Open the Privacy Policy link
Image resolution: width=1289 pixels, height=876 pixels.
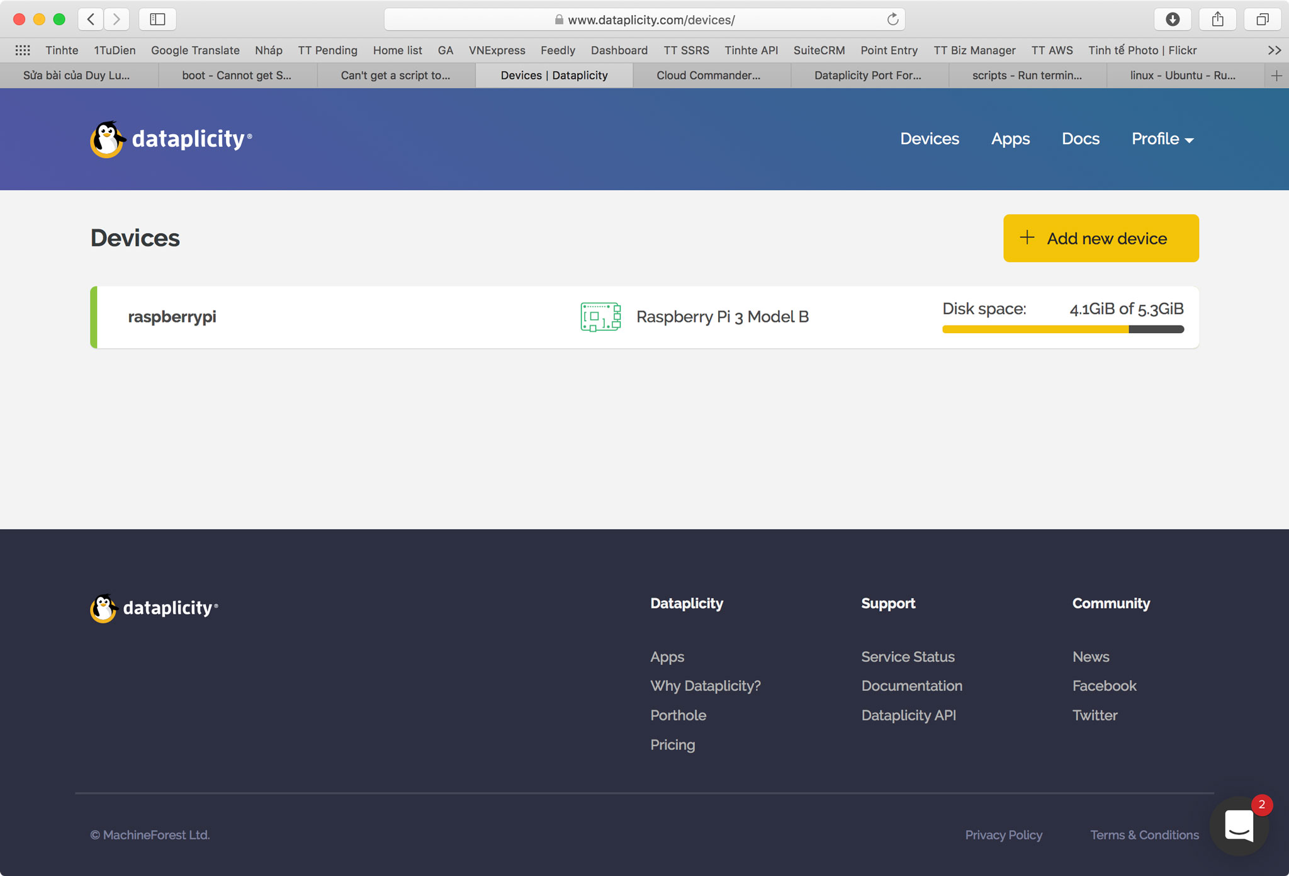1004,835
